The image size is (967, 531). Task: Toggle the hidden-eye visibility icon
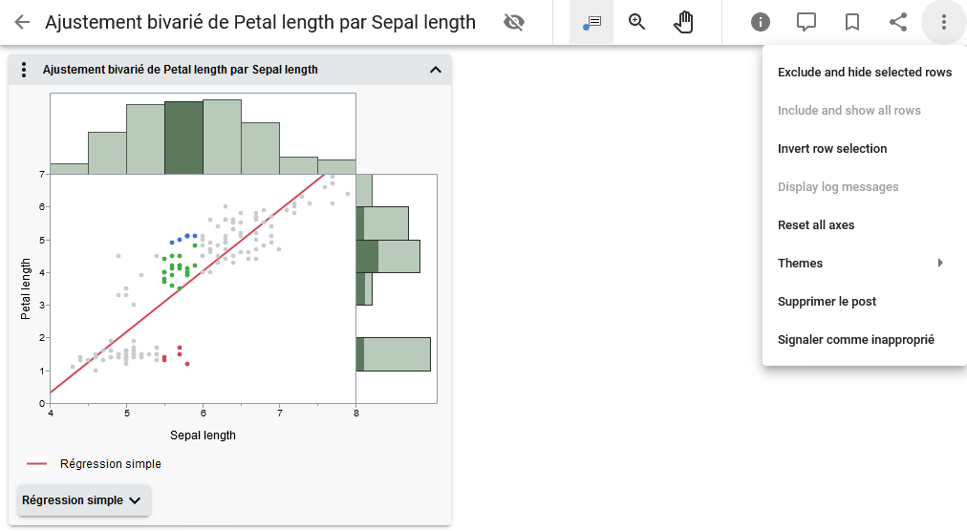point(514,22)
